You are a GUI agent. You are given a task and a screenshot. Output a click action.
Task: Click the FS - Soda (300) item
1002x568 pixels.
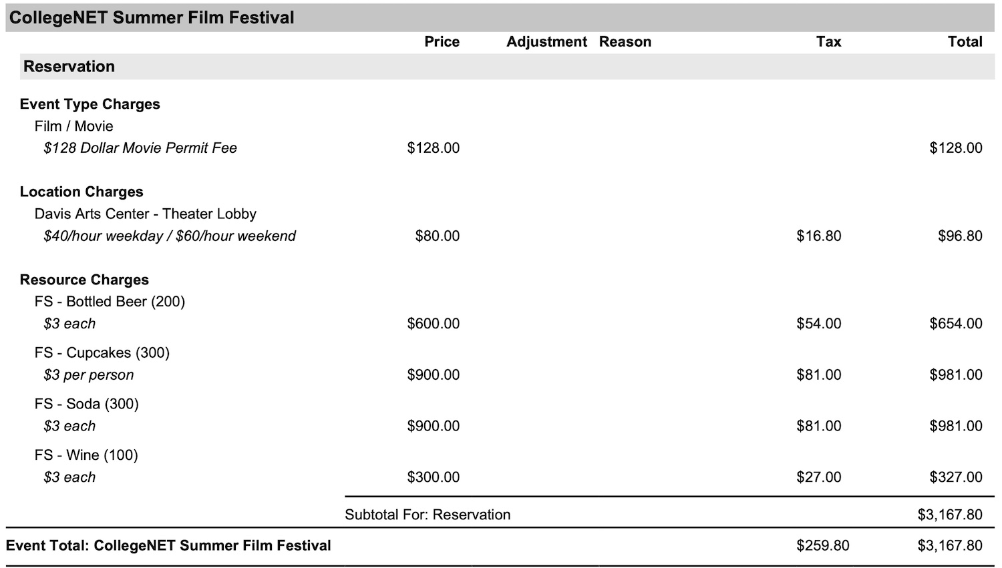[86, 404]
